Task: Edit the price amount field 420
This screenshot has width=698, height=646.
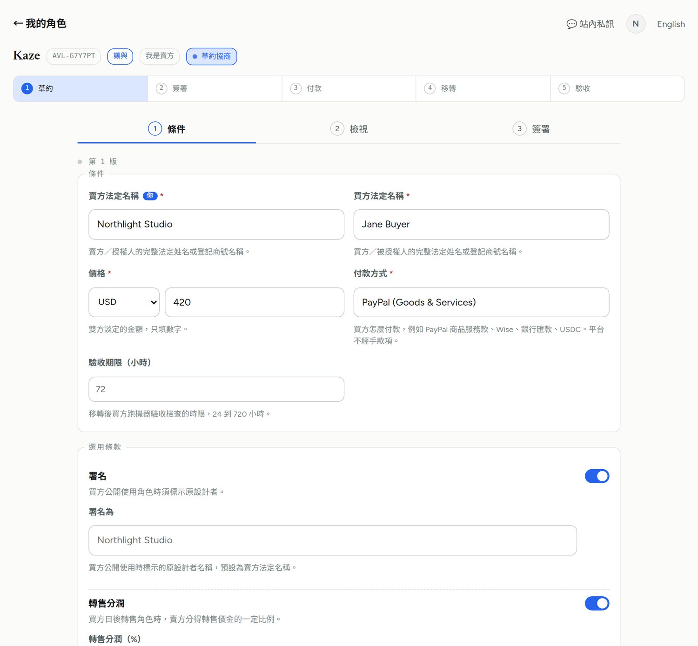Action: coord(255,302)
